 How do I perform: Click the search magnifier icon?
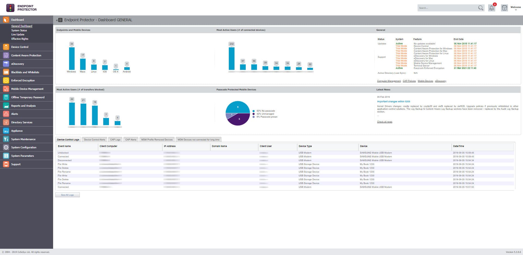click(481, 8)
